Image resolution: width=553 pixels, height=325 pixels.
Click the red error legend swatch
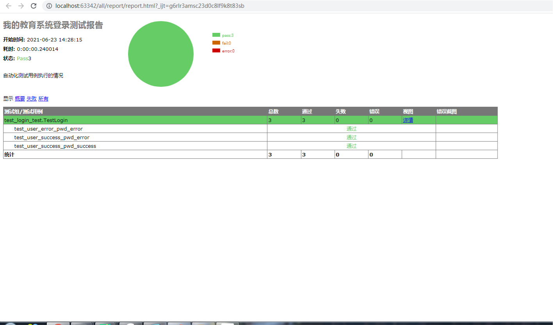[x=216, y=50]
